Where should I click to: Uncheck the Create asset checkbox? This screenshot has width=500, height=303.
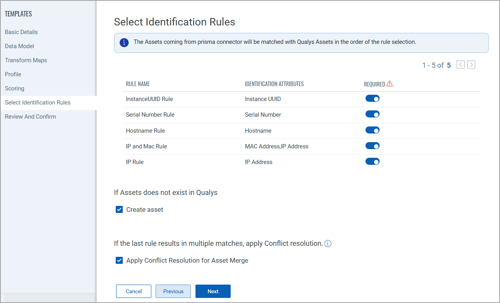click(x=119, y=209)
